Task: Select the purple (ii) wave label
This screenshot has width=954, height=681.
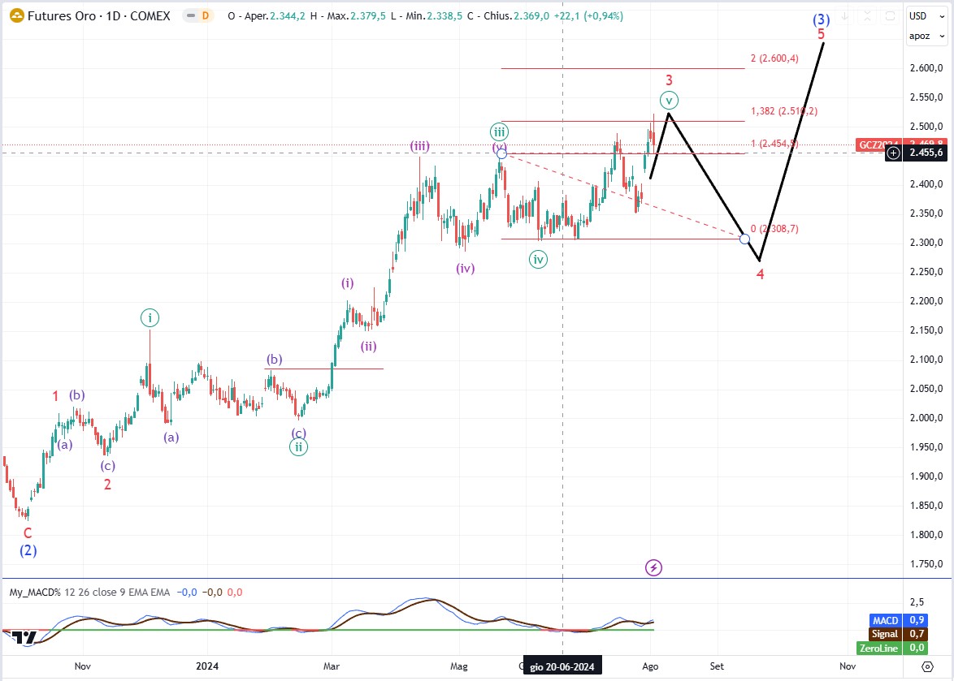Action: tap(368, 347)
